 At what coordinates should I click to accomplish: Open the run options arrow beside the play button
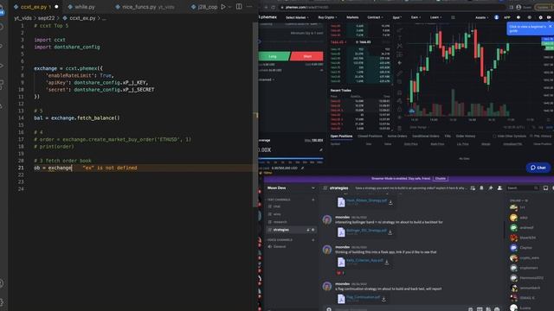coord(229,7)
